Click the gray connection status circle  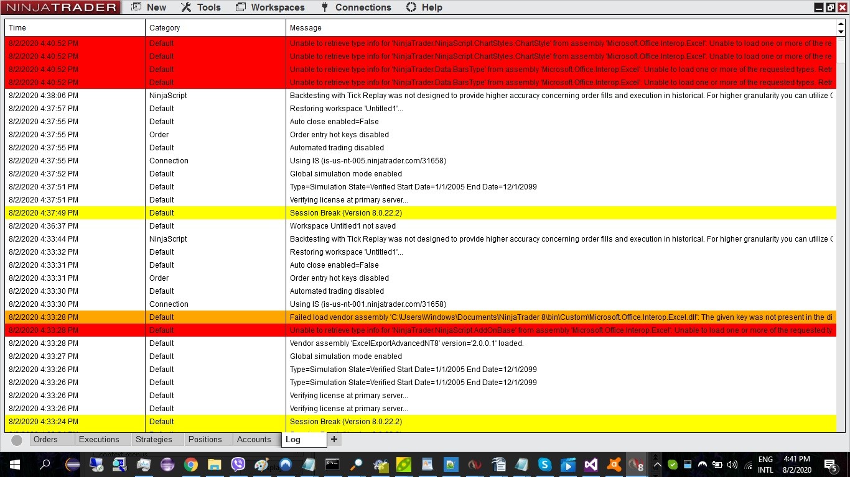[17, 440]
